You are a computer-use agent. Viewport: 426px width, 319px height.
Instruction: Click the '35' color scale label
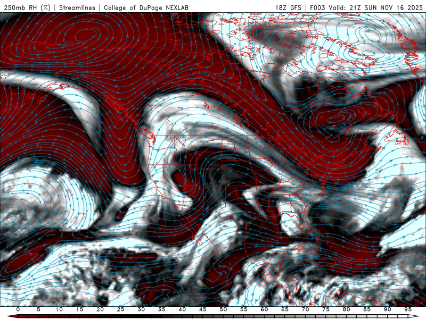pyautogui.click(x=162, y=309)
